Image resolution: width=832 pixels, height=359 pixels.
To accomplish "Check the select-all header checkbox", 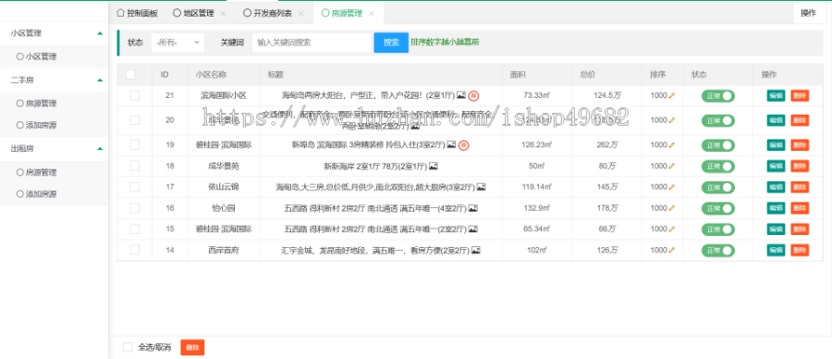I will pos(130,75).
